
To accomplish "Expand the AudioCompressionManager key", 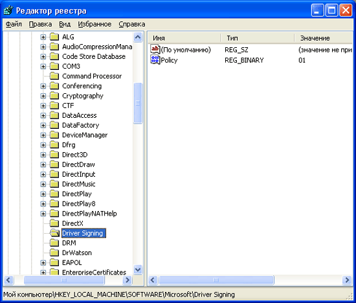I will 43,47.
